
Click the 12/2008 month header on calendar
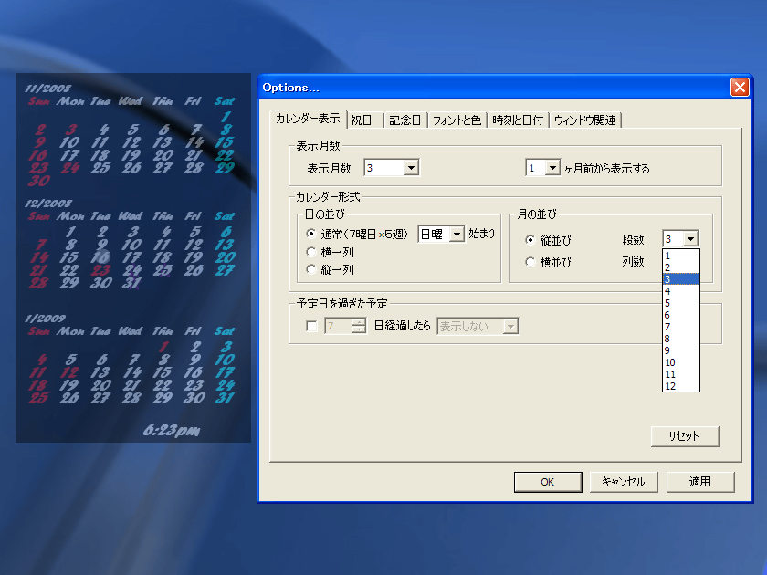pos(48,204)
